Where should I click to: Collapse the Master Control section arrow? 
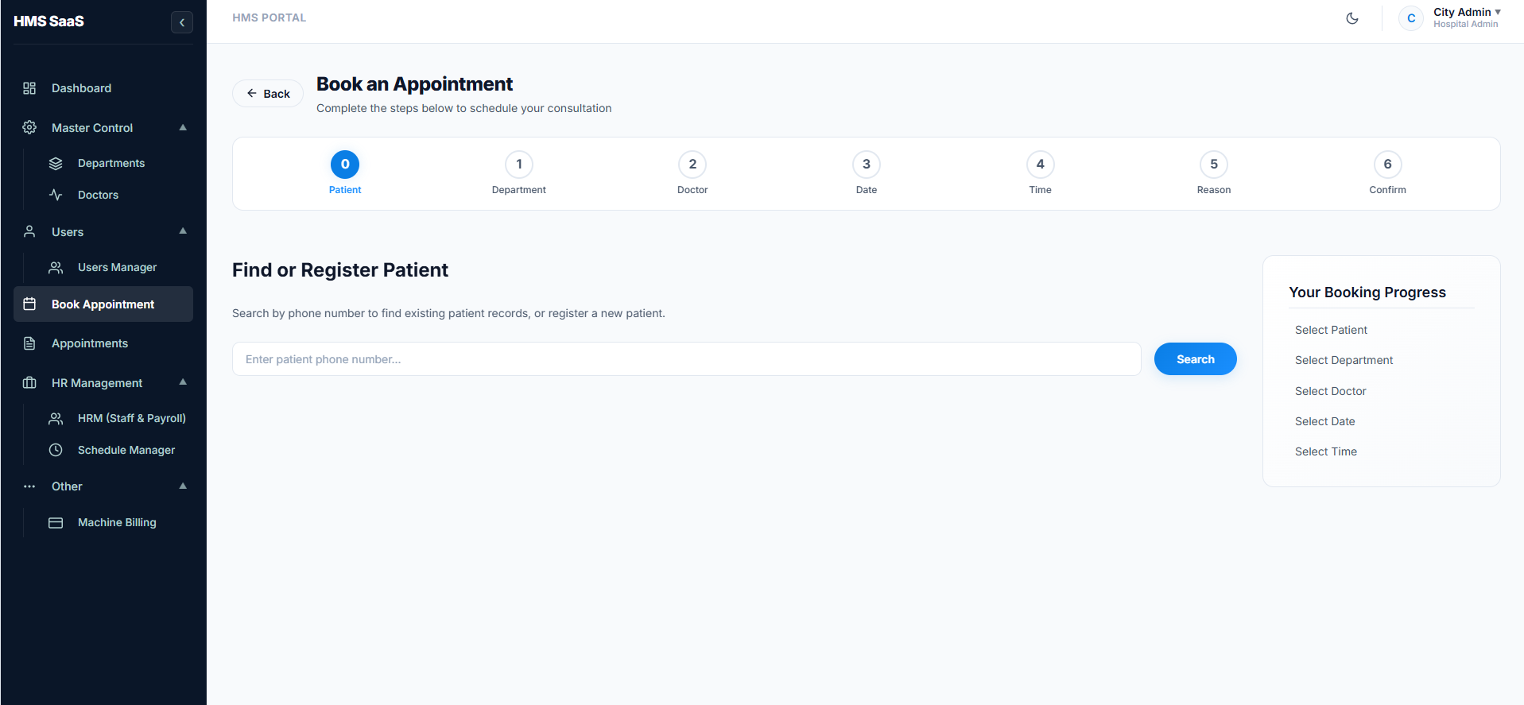tap(183, 127)
